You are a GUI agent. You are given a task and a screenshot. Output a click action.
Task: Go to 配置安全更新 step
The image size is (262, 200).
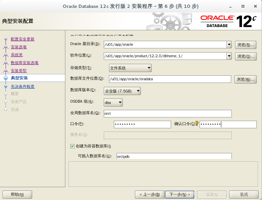[23, 39]
